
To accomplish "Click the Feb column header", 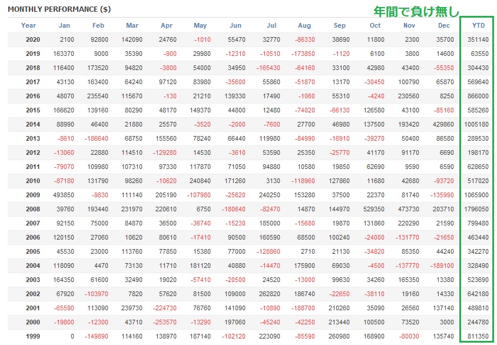I will coord(98,25).
